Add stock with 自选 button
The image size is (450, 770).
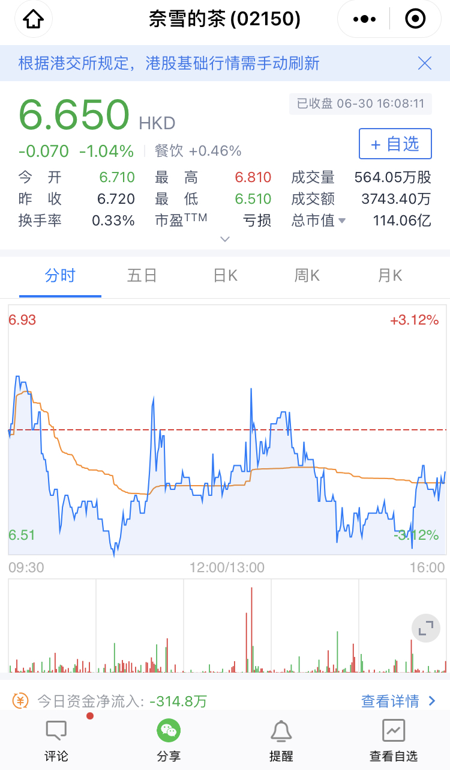tap(395, 144)
